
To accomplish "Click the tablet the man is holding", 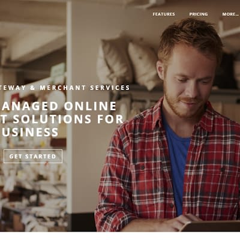I will 210,226.
